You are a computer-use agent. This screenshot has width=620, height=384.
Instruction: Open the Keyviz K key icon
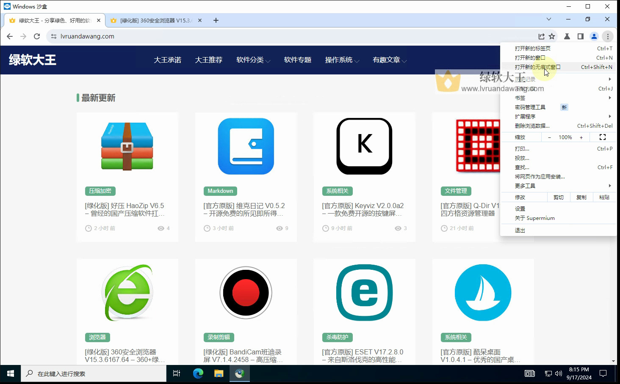(x=364, y=146)
